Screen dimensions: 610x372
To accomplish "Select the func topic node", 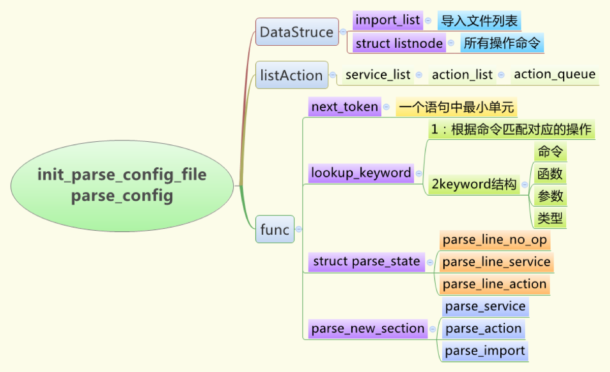I will point(274,229).
